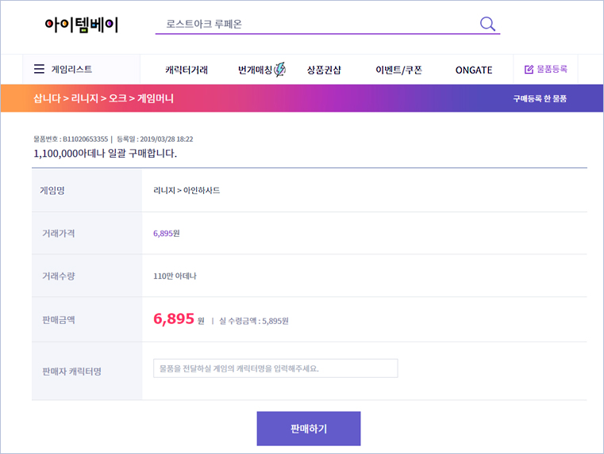This screenshot has height=454, width=604.
Task: Open ONGATE menu item
Action: coord(474,70)
